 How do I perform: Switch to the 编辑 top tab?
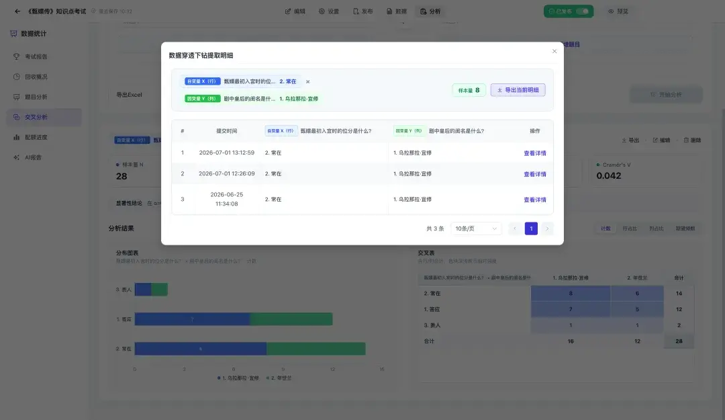[x=295, y=11]
